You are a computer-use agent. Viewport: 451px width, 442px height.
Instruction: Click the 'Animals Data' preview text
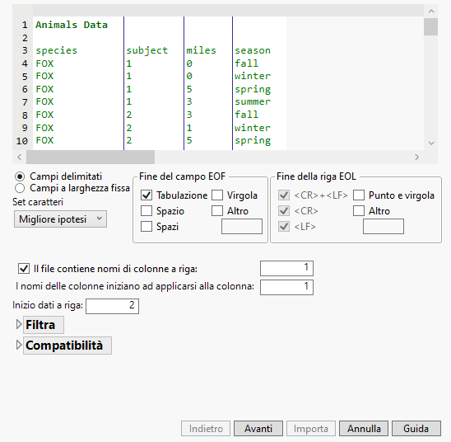pyautogui.click(x=72, y=25)
